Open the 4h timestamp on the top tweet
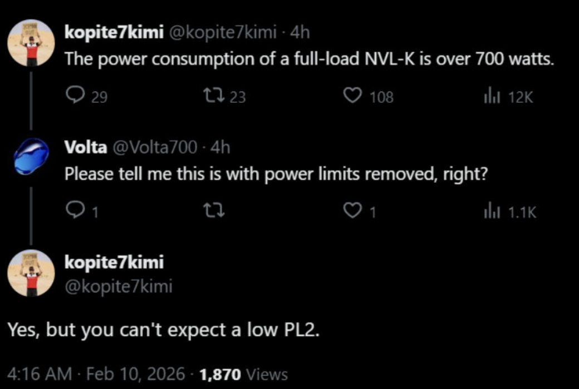579x389 pixels. coord(300,33)
